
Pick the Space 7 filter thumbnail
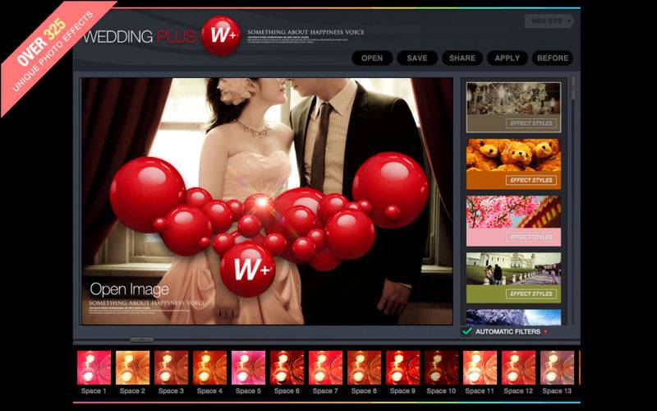[x=325, y=367]
